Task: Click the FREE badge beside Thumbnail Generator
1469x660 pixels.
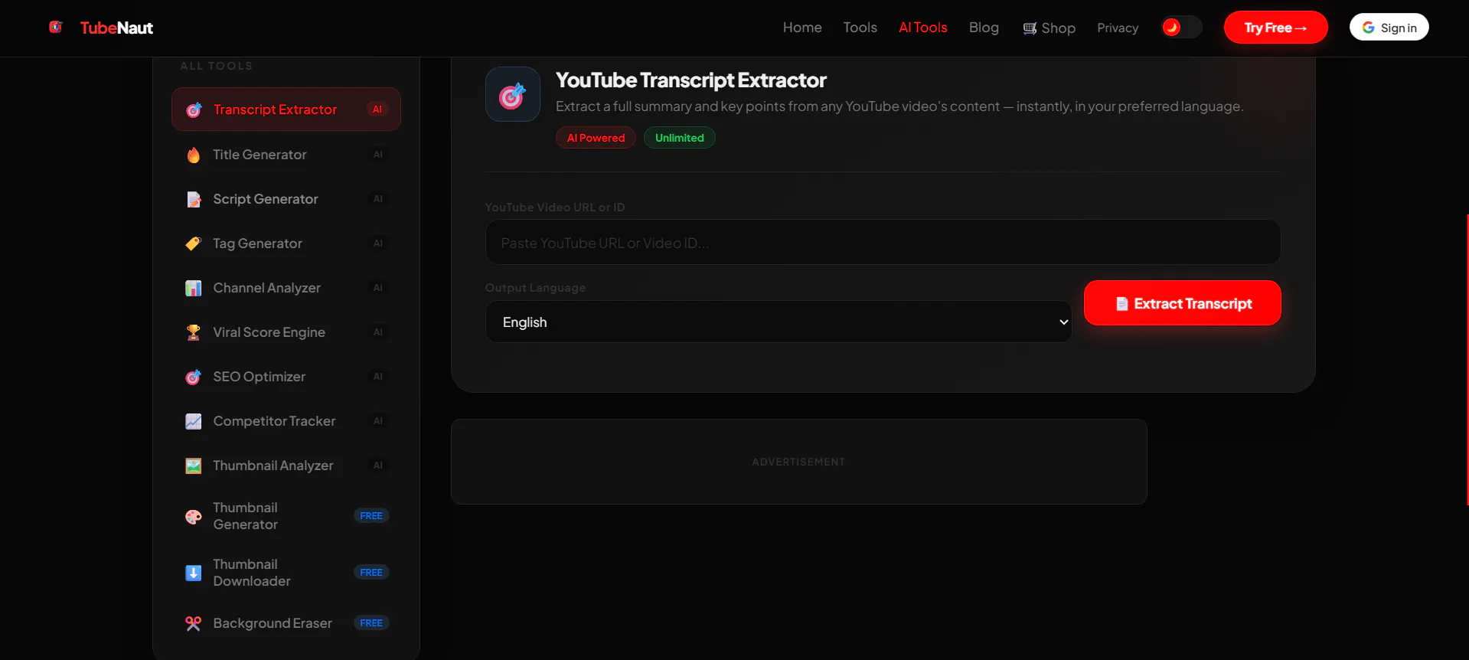Action: point(371,516)
